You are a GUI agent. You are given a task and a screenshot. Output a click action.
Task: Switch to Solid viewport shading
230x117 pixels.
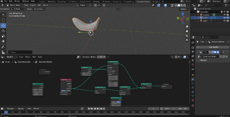[x=179, y=5]
